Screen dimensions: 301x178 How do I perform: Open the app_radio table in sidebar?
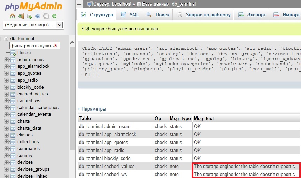point(28,80)
